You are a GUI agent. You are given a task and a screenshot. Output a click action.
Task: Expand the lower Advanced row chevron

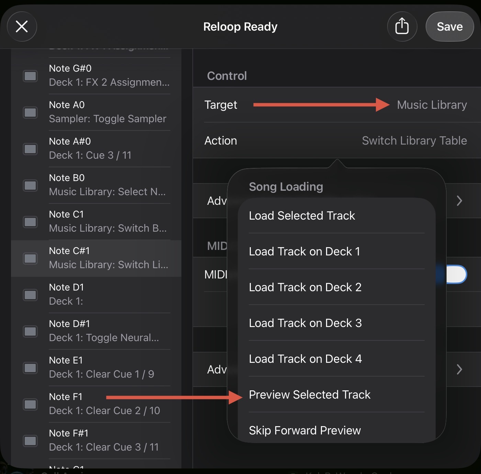459,369
